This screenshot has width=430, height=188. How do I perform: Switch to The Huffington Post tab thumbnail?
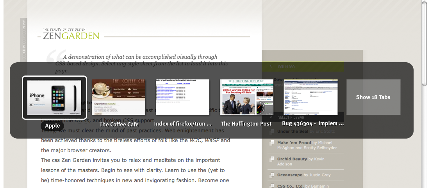246,97
